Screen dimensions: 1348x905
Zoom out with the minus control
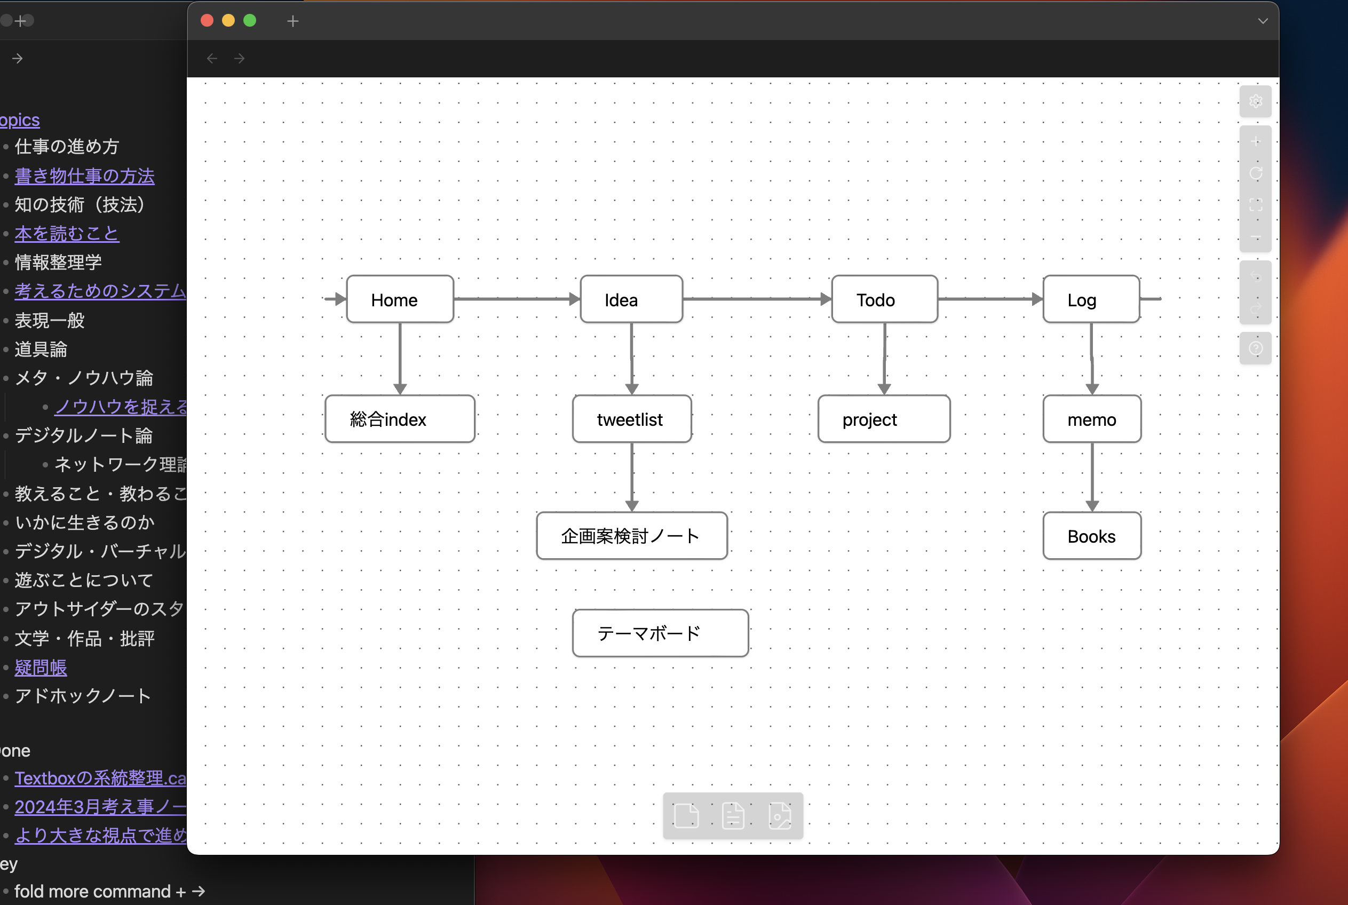(x=1255, y=236)
